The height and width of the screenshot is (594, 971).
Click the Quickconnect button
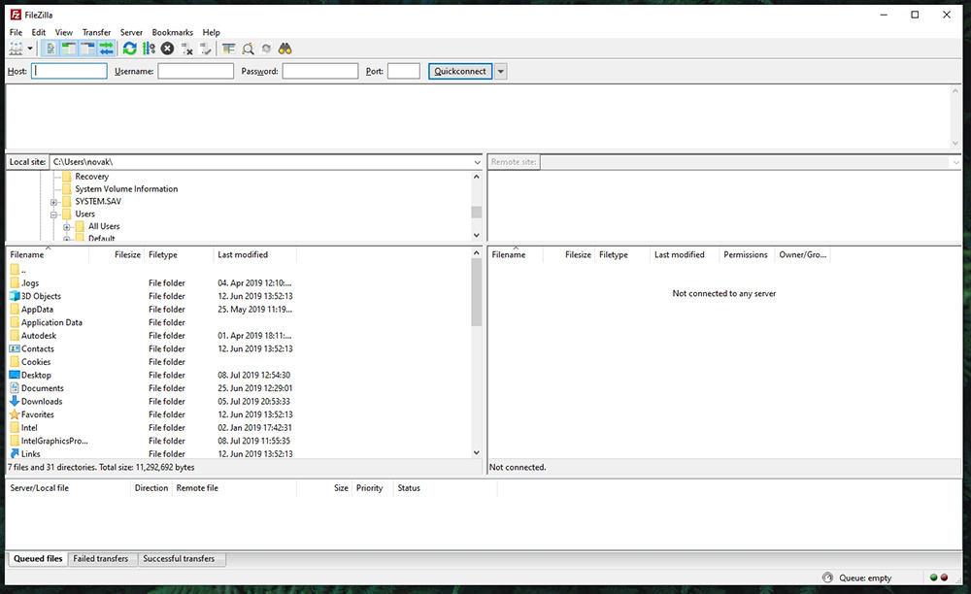coord(460,71)
